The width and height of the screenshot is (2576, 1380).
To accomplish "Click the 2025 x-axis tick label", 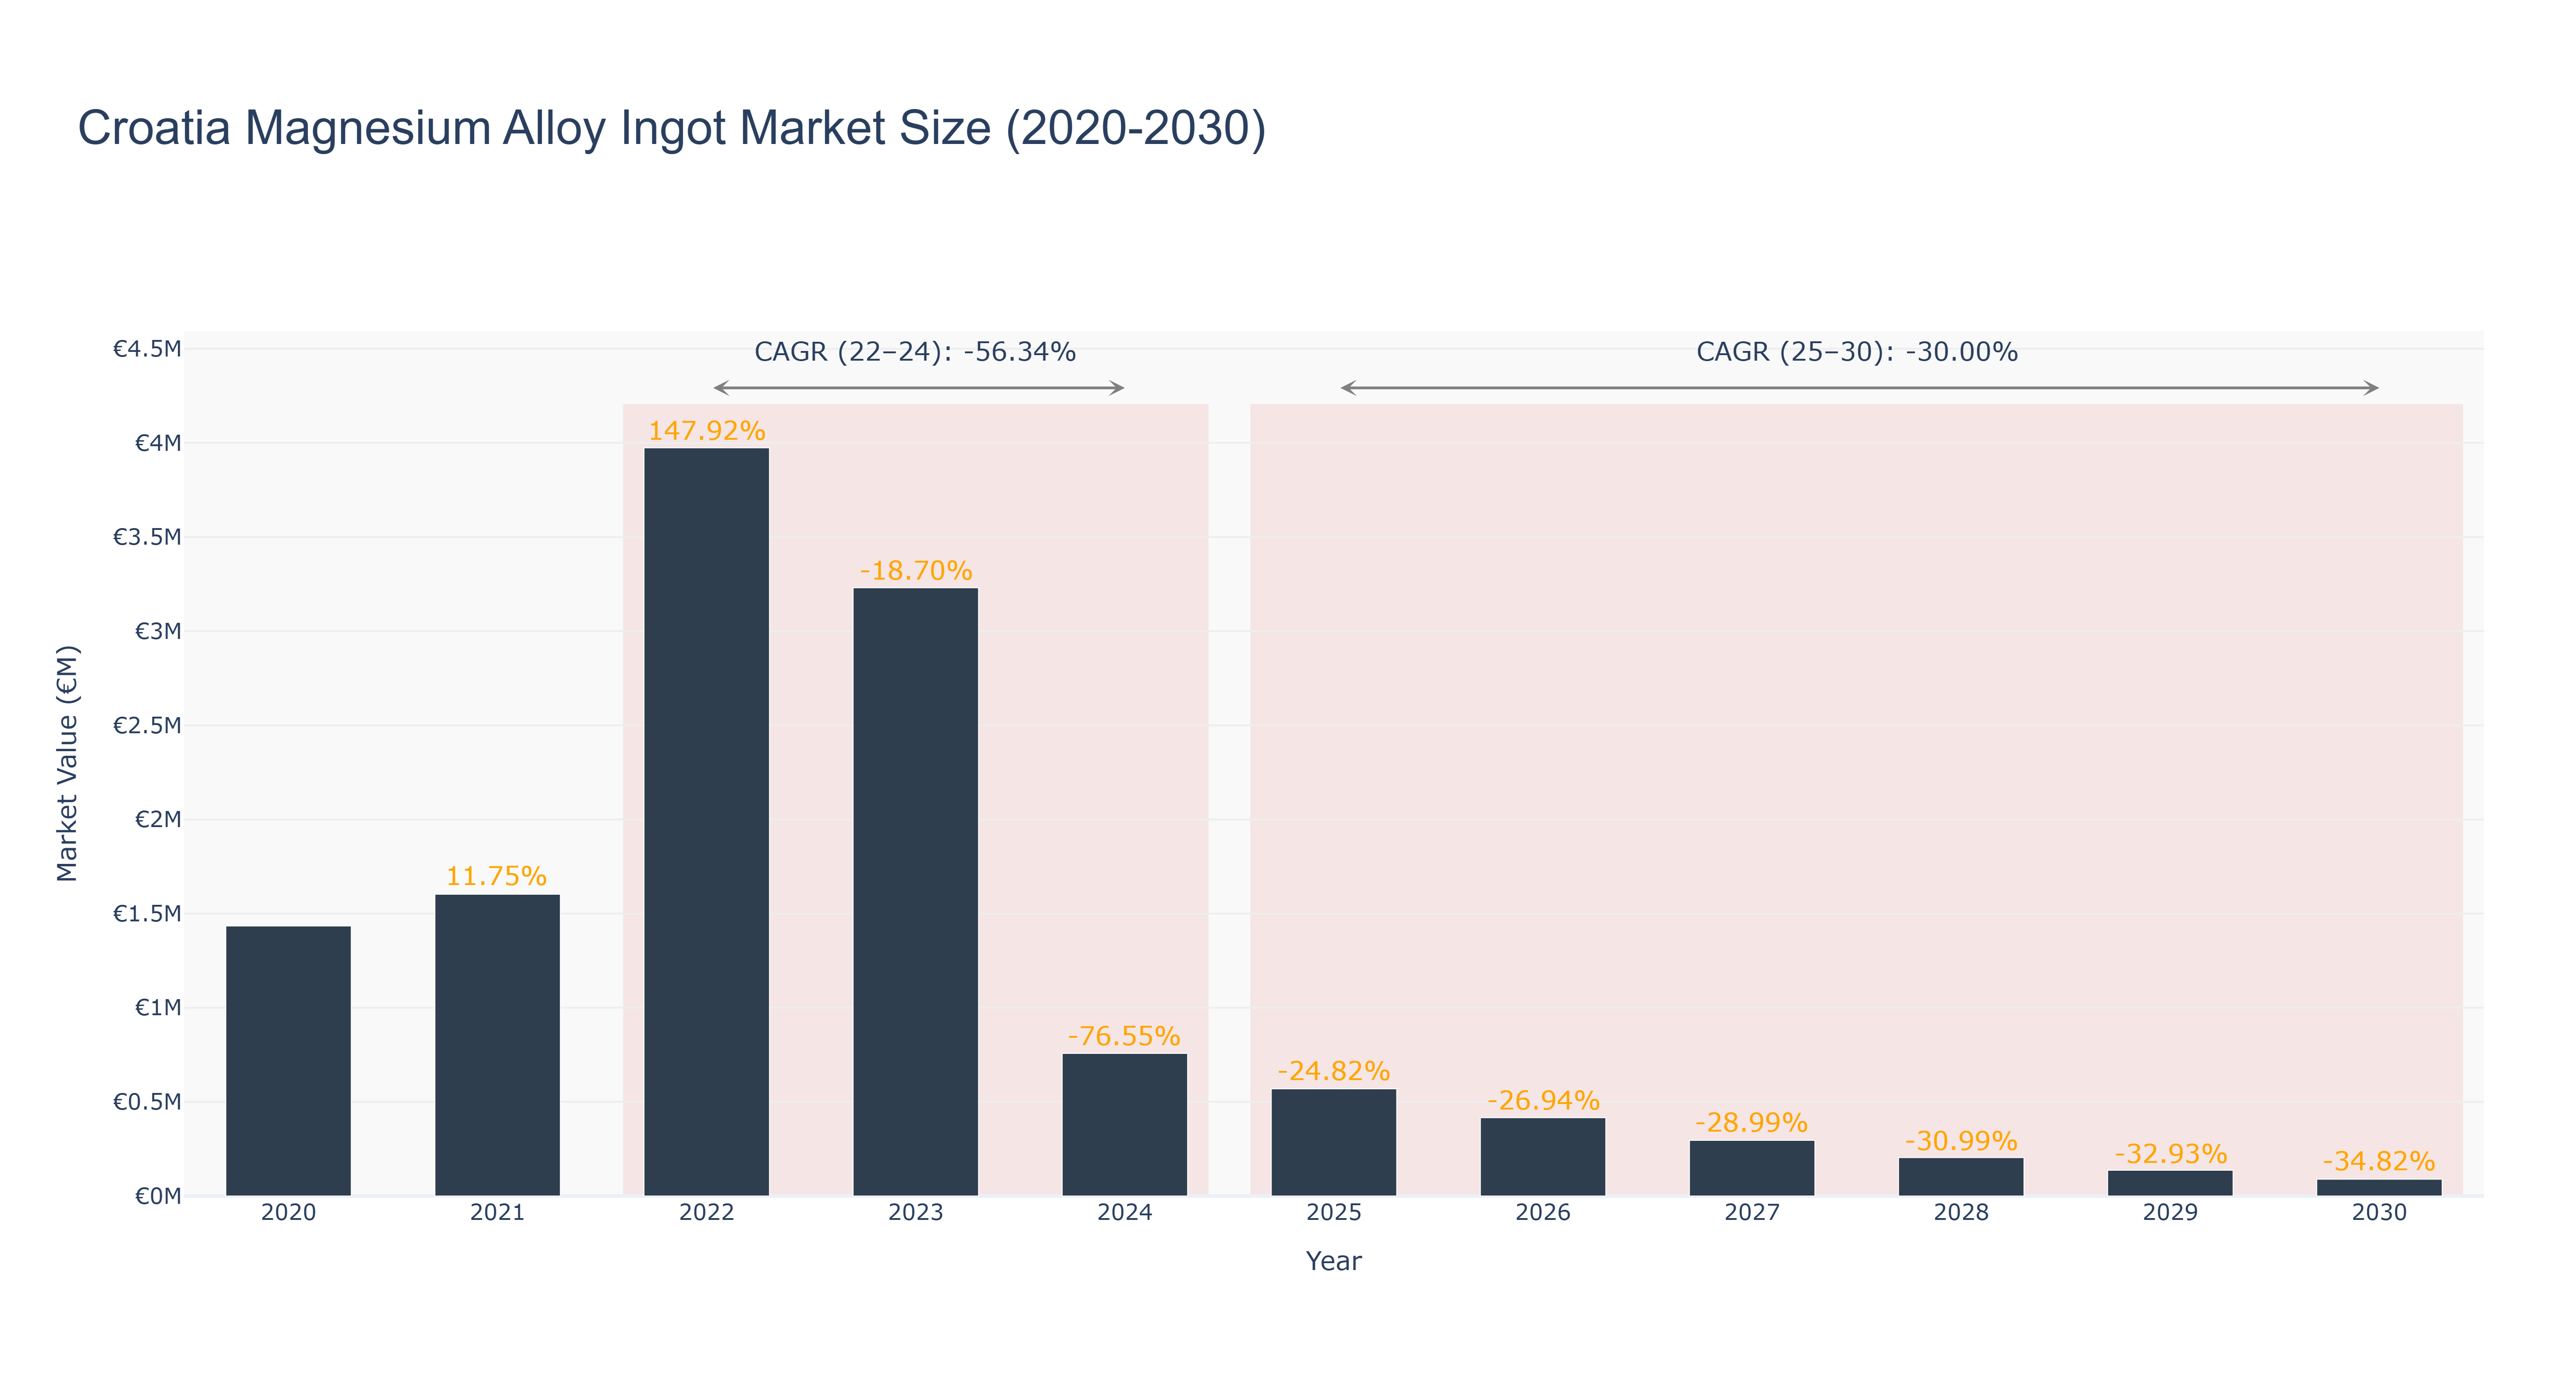I will tap(1333, 1213).
